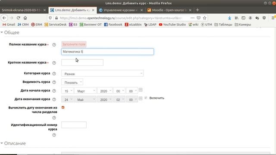Open end date day dropdown showing 24
This screenshot has width=276, height=155.
coord(67,99)
